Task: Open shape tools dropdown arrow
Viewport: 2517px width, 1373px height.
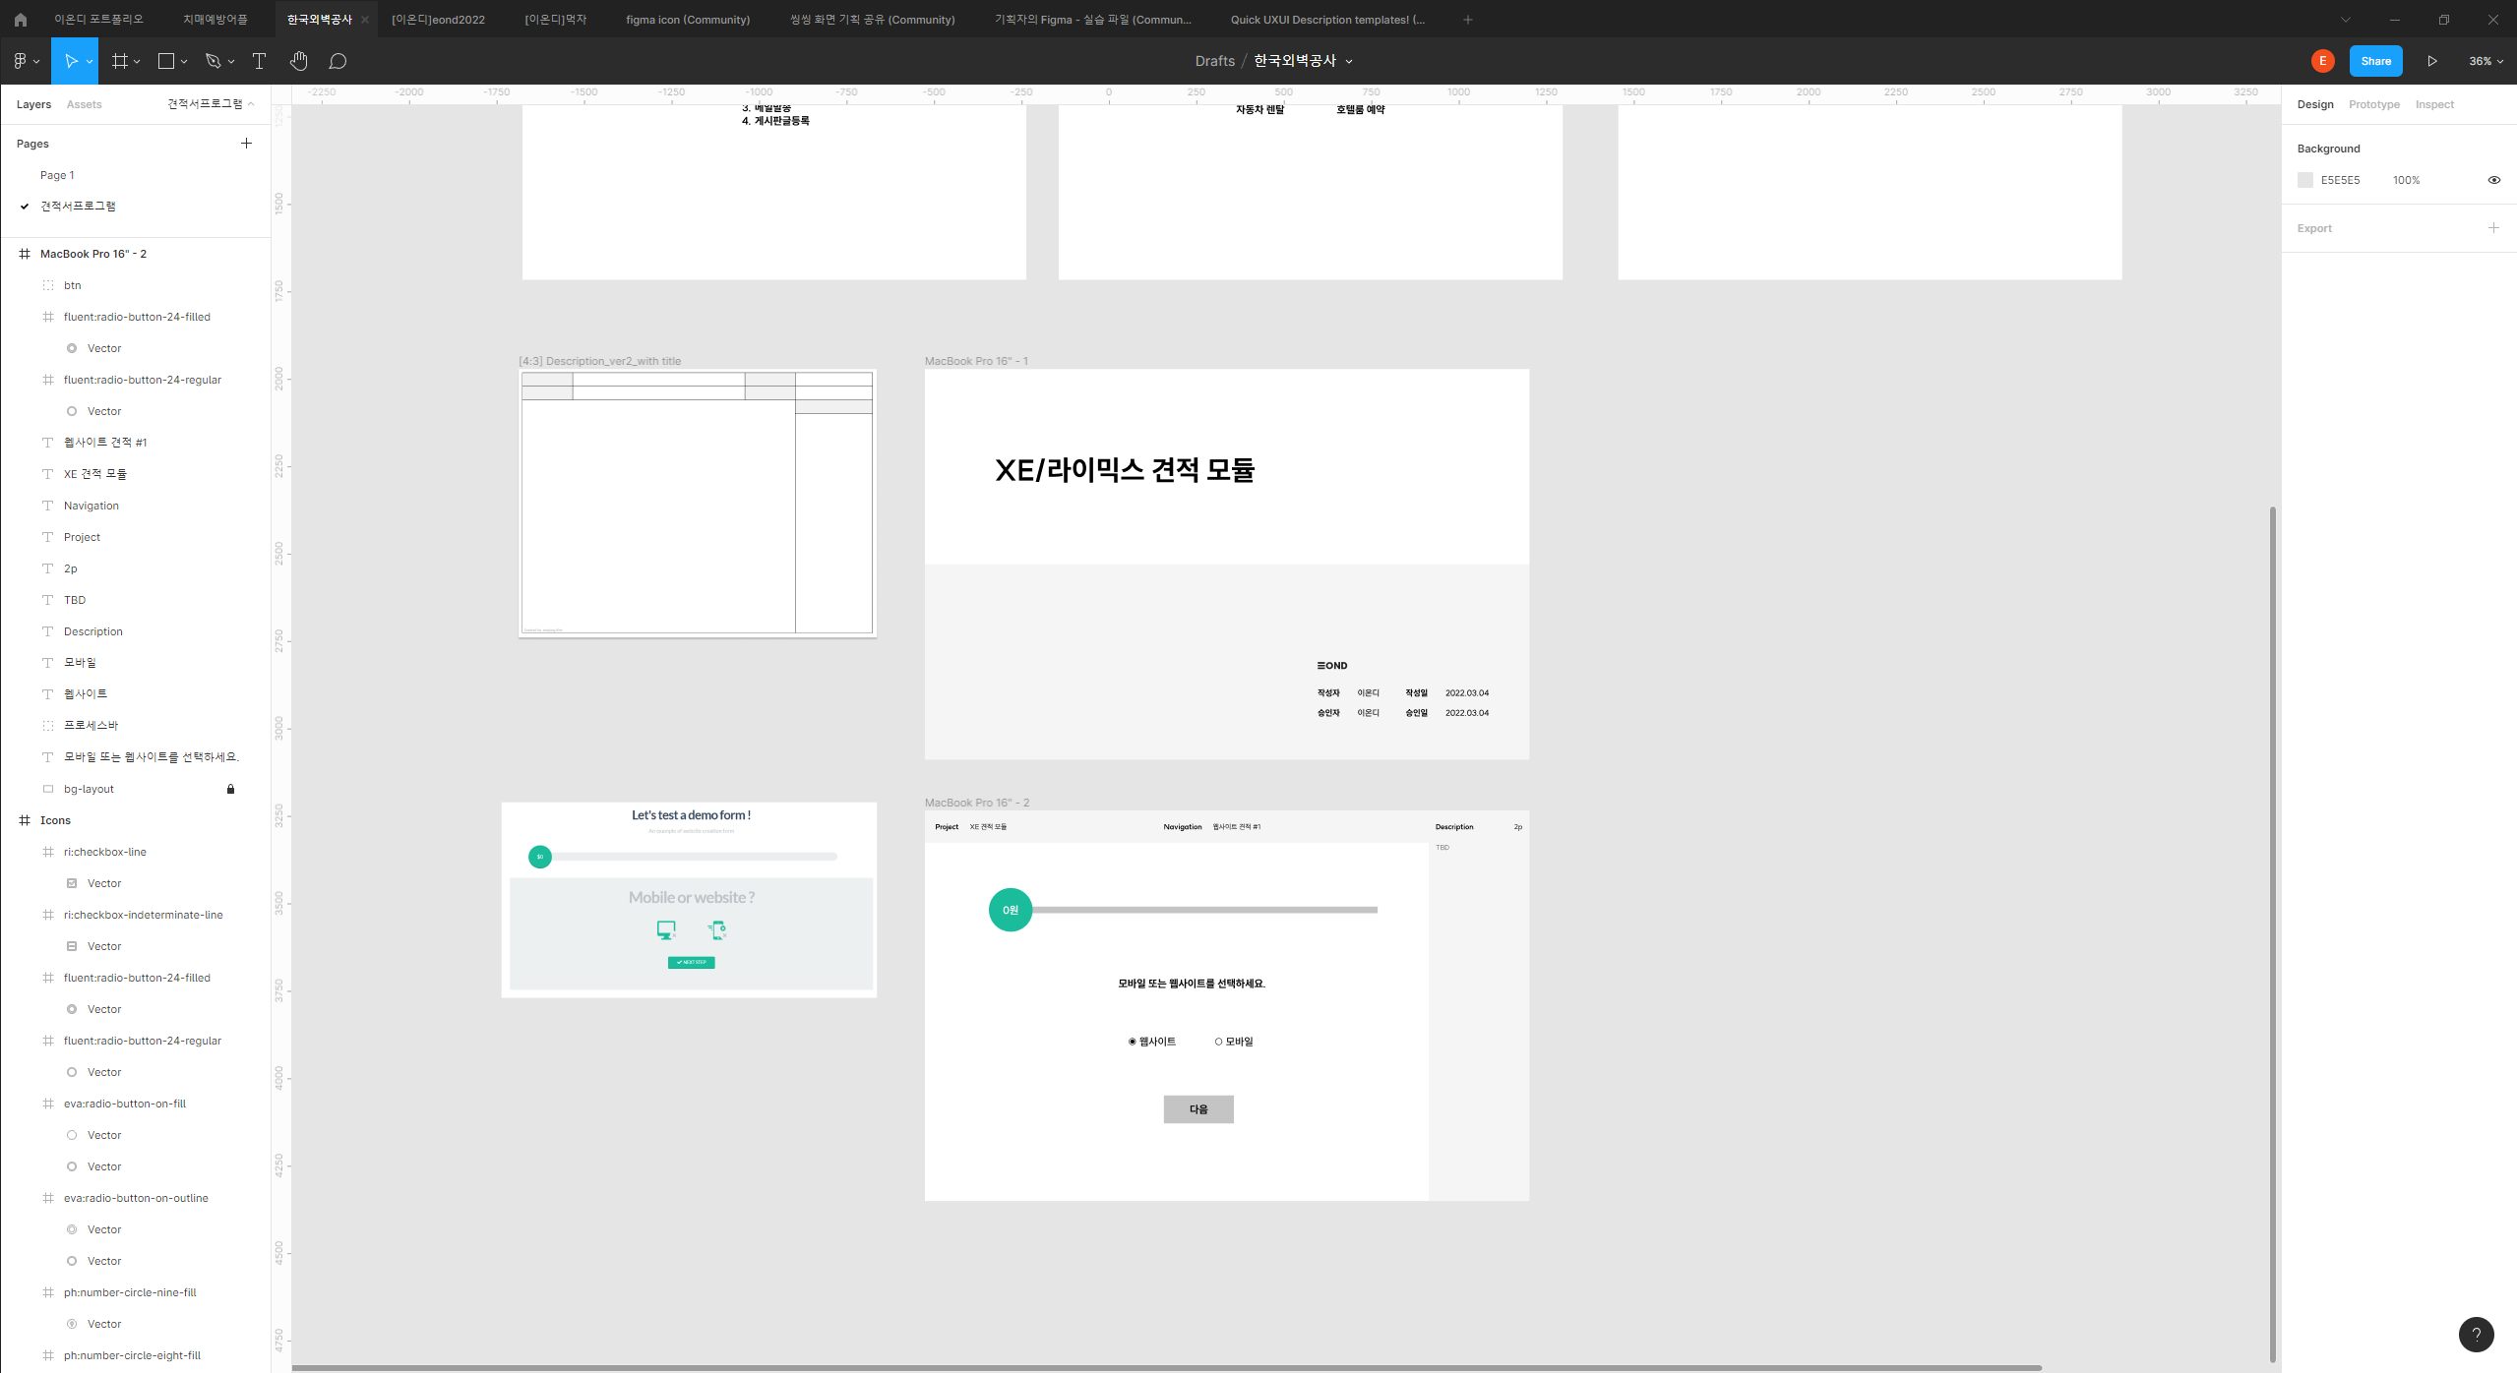Action: tap(184, 61)
